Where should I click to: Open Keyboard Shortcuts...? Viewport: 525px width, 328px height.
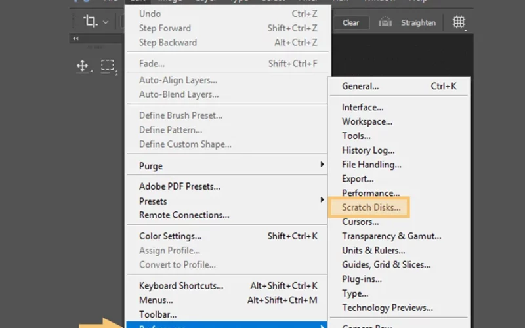[x=227, y=286]
